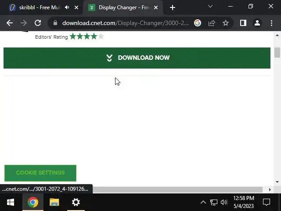The width and height of the screenshot is (281, 211).
Task: Click the vertical scrollbar down arrow
Action: click(x=277, y=182)
